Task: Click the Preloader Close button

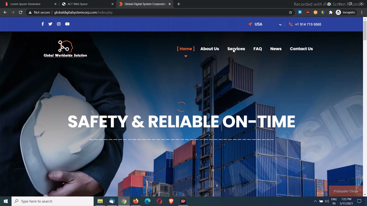Action: click(x=346, y=191)
